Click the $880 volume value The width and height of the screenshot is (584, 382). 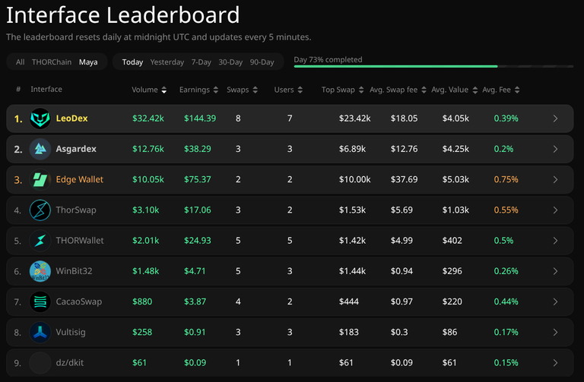(x=142, y=301)
